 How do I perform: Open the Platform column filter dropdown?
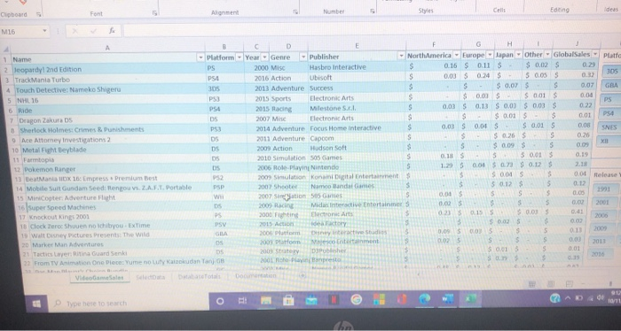pyautogui.click(x=240, y=58)
